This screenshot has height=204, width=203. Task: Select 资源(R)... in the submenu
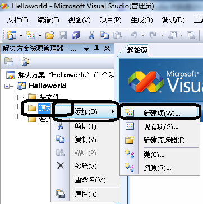pos(160,168)
